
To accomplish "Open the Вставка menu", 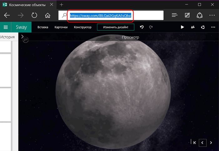I will pyautogui.click(x=43, y=27).
